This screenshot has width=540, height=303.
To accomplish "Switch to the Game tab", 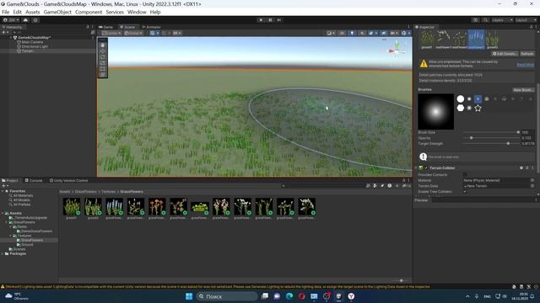I will (x=105, y=27).
